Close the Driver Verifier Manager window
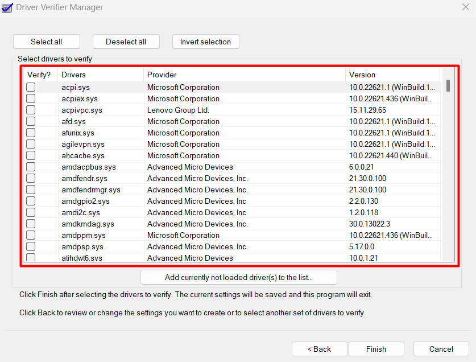 [x=464, y=7]
